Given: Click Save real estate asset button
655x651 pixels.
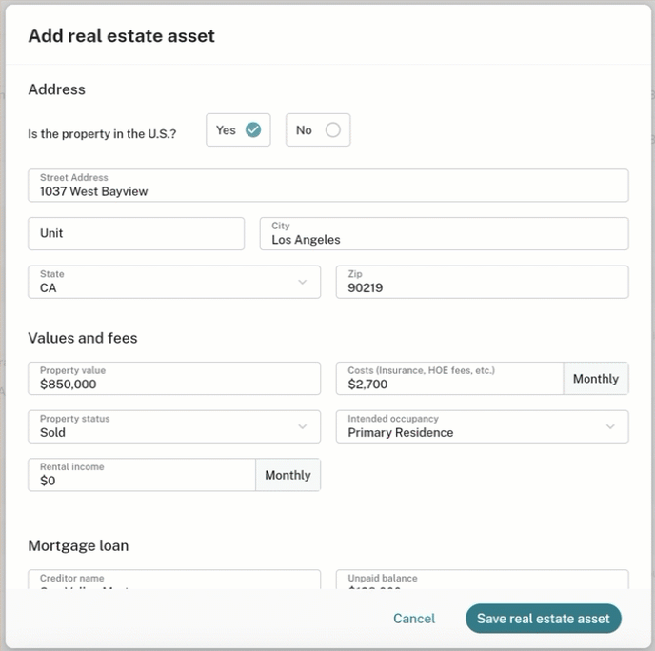Looking at the screenshot, I should (544, 619).
